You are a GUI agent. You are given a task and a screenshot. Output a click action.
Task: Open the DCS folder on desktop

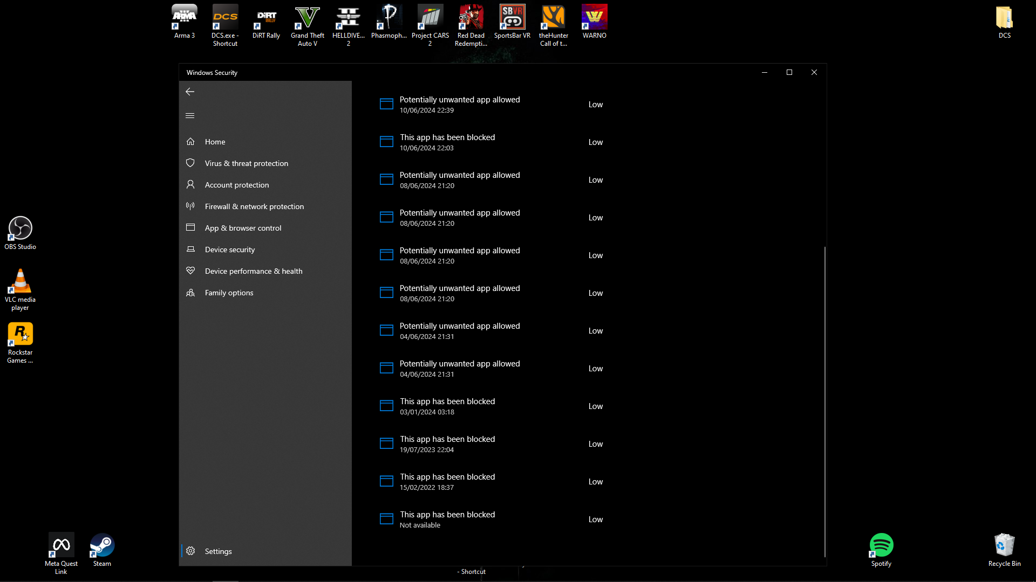click(1004, 22)
